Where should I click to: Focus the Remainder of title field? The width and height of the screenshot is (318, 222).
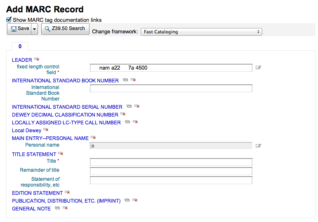[171, 171]
